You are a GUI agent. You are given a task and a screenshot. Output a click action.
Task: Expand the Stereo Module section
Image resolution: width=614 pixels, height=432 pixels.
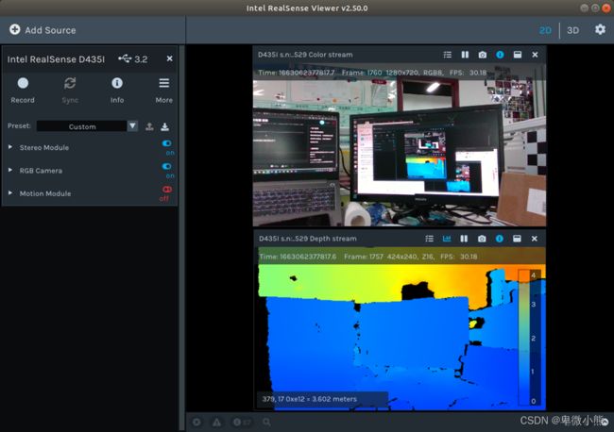[x=10, y=147]
